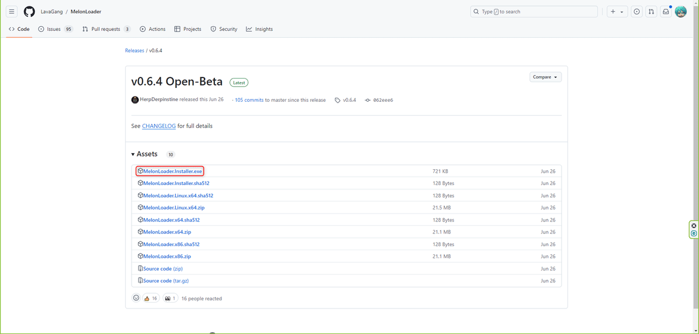
Task: Download MelonLoader.x64.zip
Action: point(167,232)
